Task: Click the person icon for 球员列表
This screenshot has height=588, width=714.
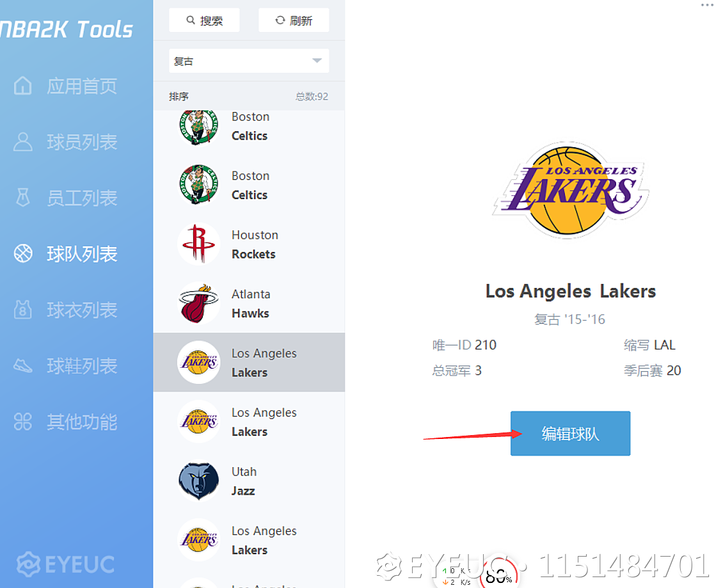Action: 23,142
